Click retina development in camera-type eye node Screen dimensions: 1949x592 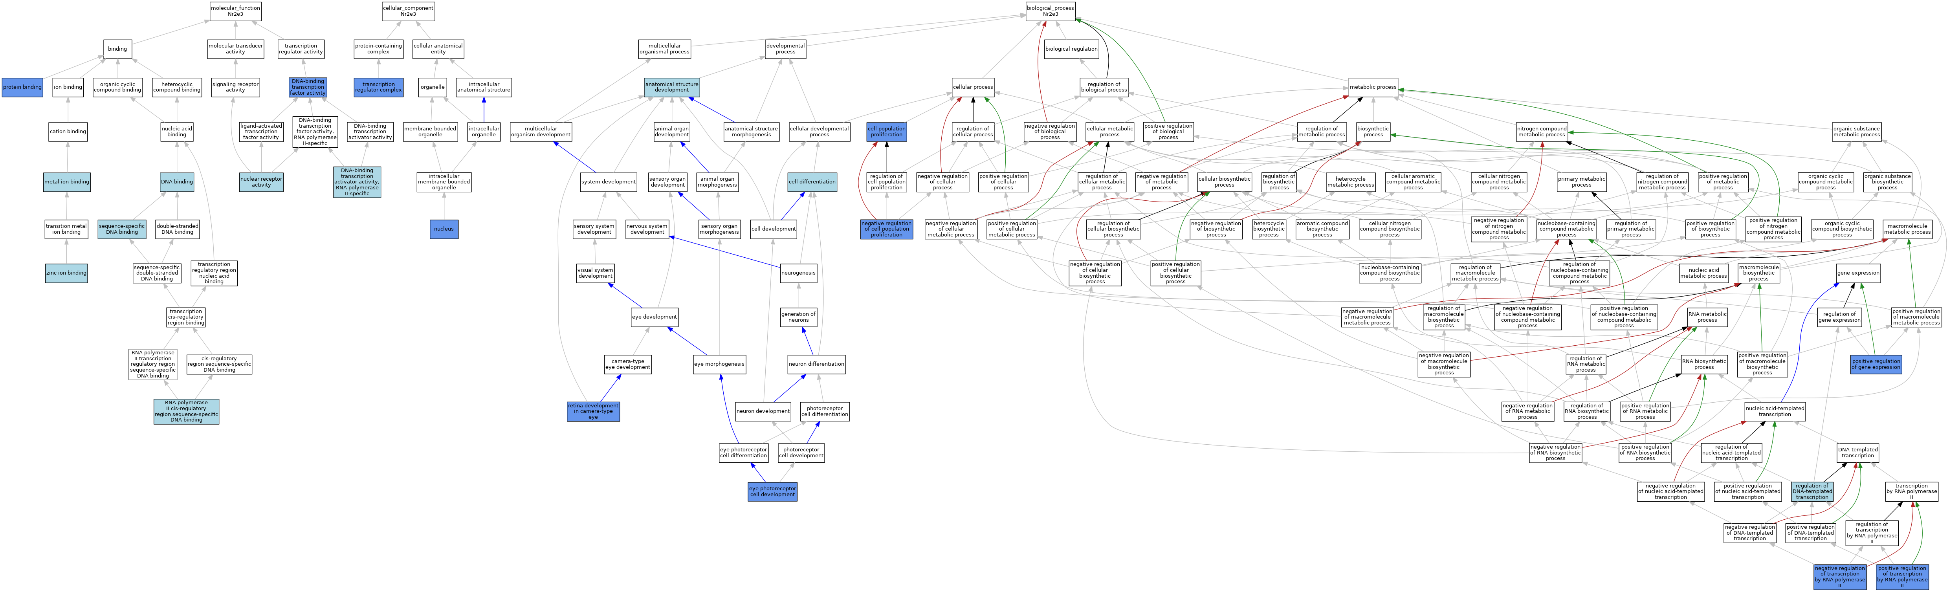(593, 411)
